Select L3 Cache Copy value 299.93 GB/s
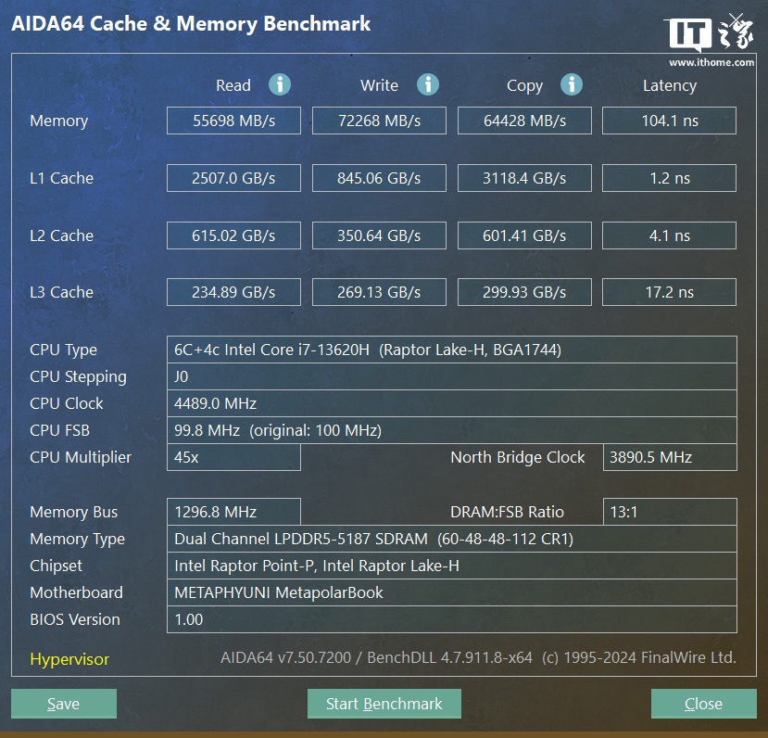 click(524, 292)
